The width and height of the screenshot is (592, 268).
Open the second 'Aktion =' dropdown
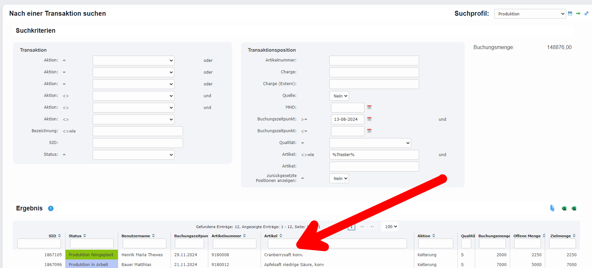pyautogui.click(x=134, y=72)
